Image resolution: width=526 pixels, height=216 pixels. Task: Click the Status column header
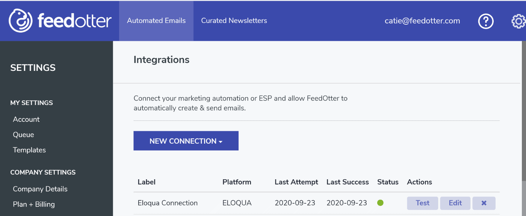click(388, 182)
